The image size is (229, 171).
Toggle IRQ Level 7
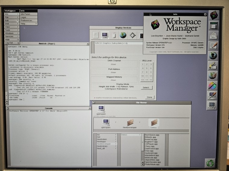click(143, 72)
